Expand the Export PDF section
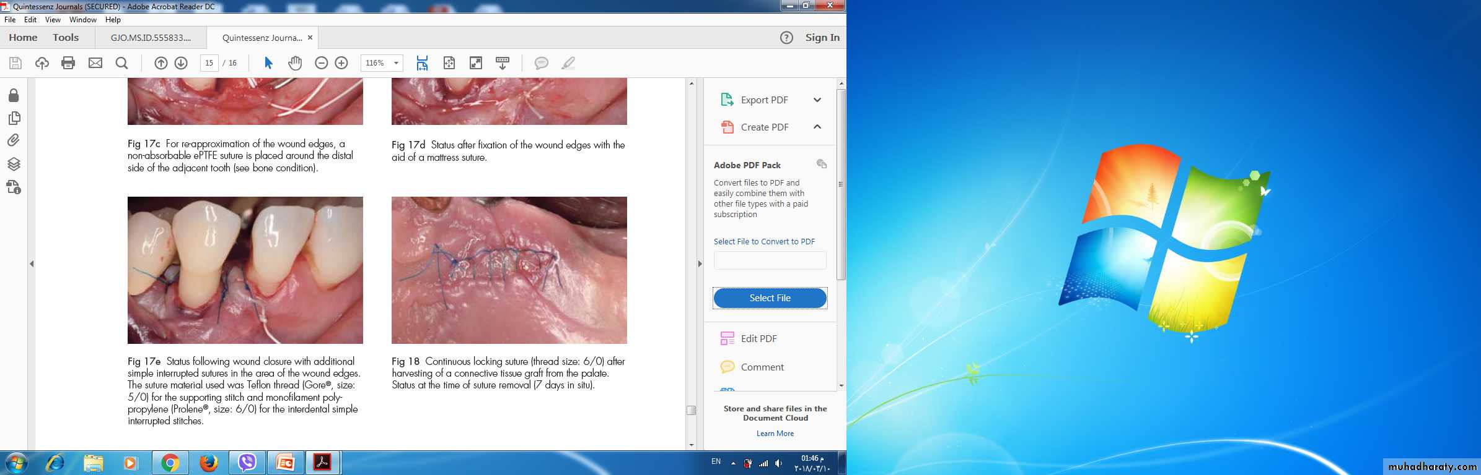Image resolution: width=1481 pixels, height=475 pixels. point(817,100)
